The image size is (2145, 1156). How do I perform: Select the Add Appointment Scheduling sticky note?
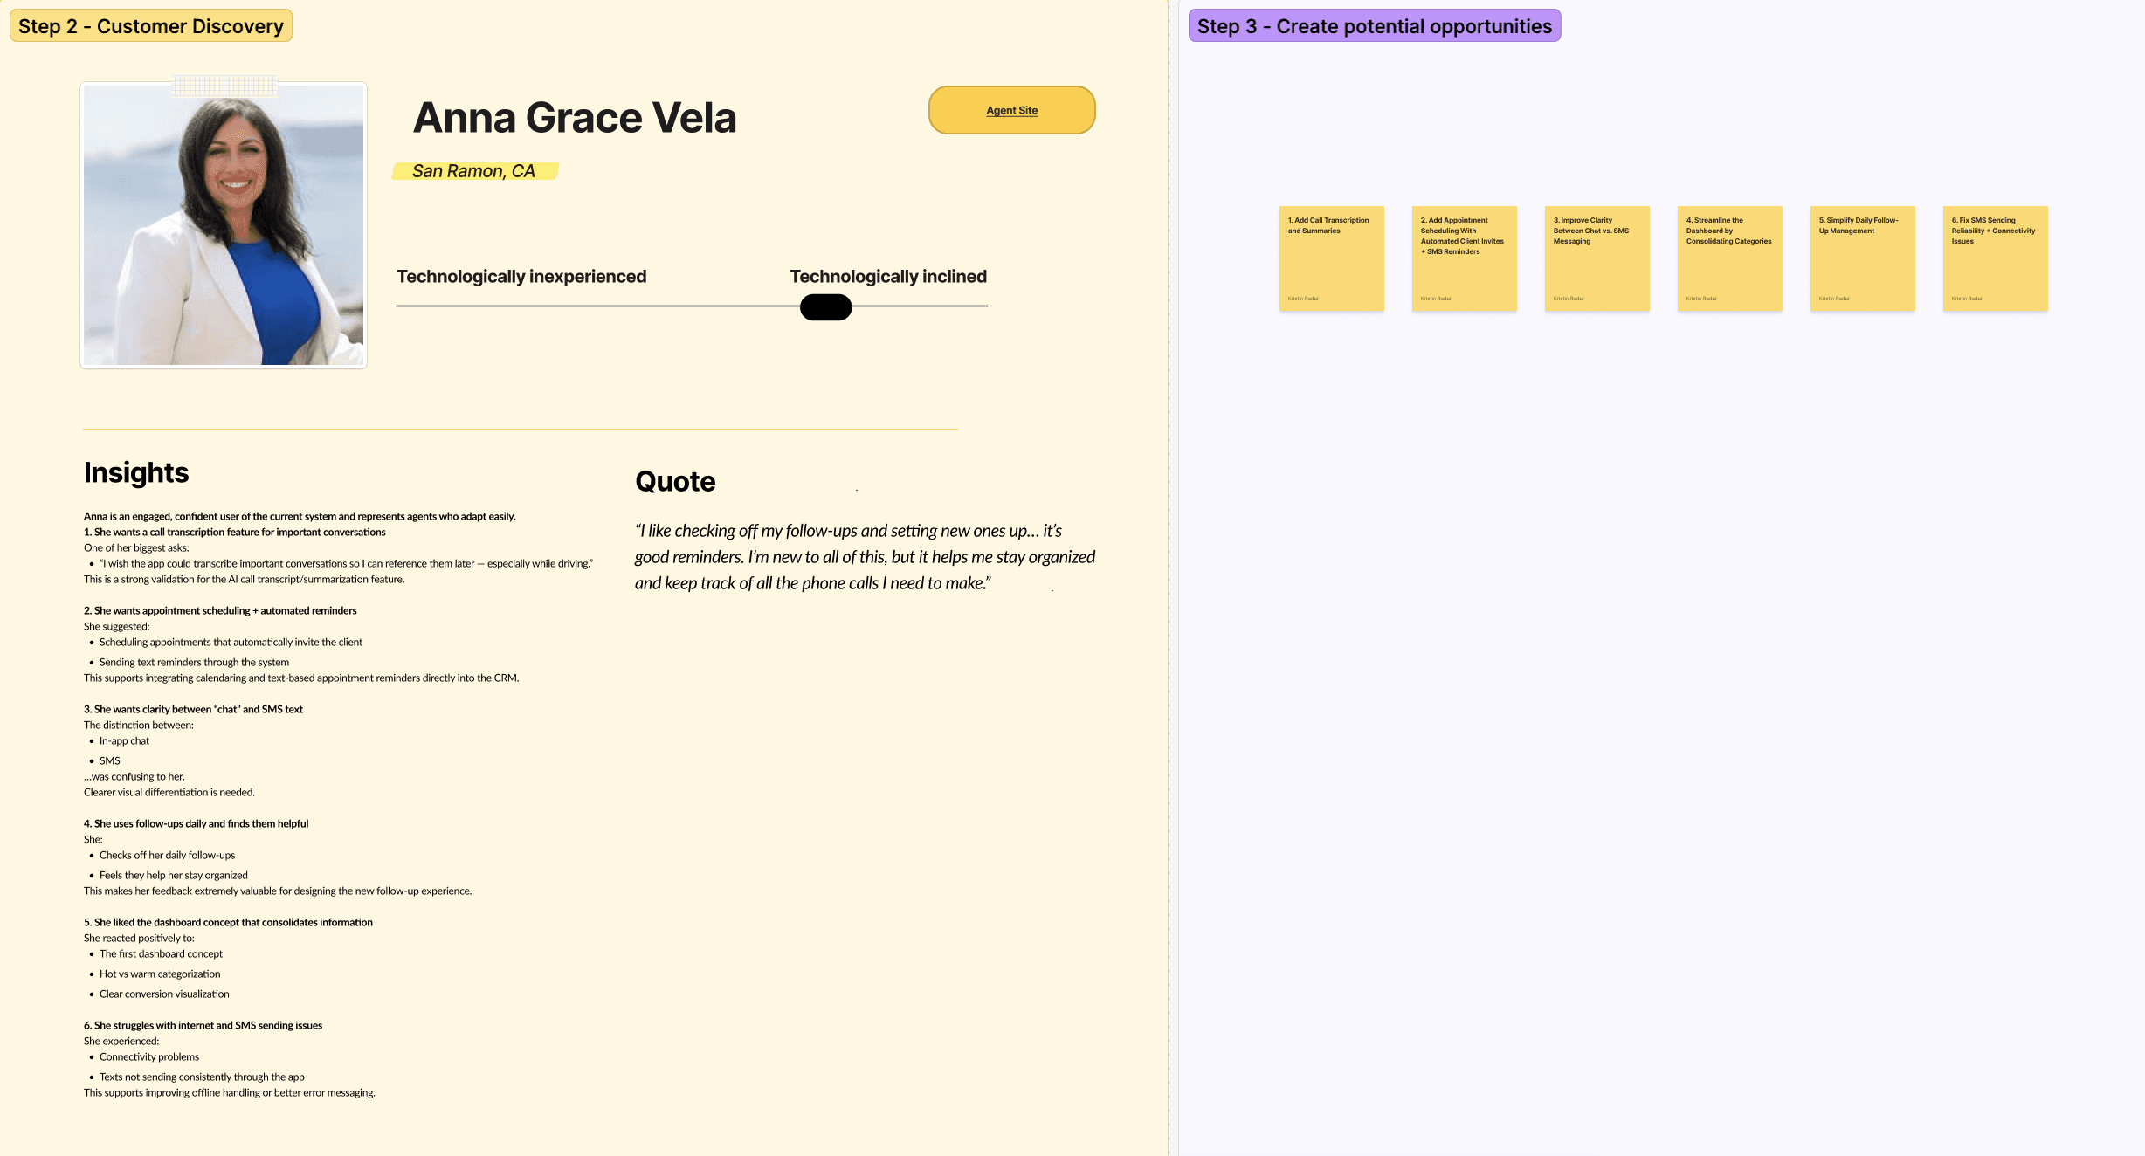[1464, 258]
